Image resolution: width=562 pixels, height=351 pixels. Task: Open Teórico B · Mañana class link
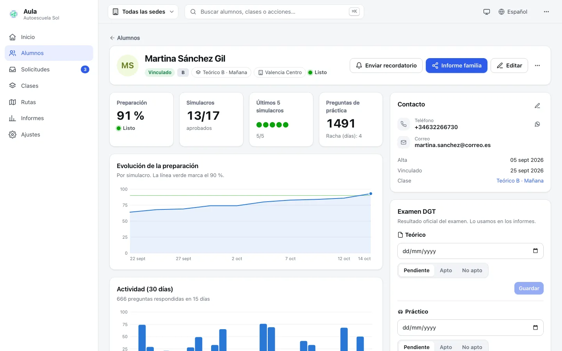click(520, 181)
